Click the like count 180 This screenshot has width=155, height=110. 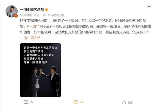(130, 103)
